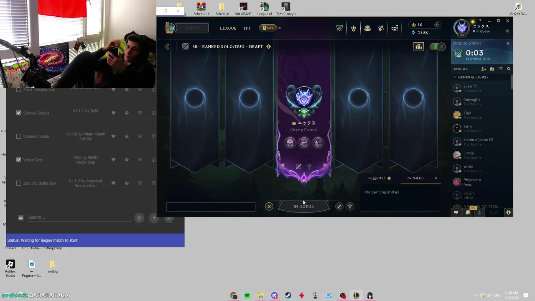The image size is (535, 301).
Task: Click the add mod plus button
Action: 154,218
